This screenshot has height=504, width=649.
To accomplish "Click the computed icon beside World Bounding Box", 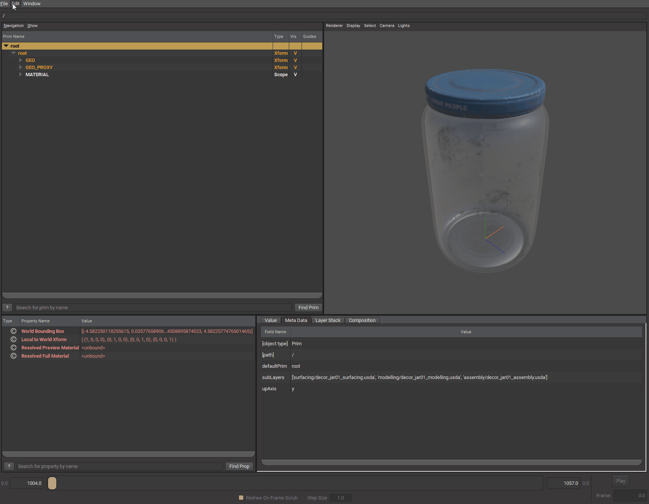I will tap(14, 331).
